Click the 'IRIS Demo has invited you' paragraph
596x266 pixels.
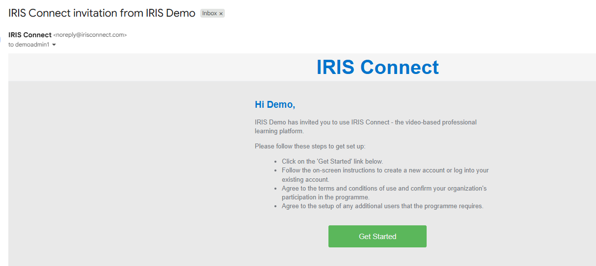coord(366,126)
